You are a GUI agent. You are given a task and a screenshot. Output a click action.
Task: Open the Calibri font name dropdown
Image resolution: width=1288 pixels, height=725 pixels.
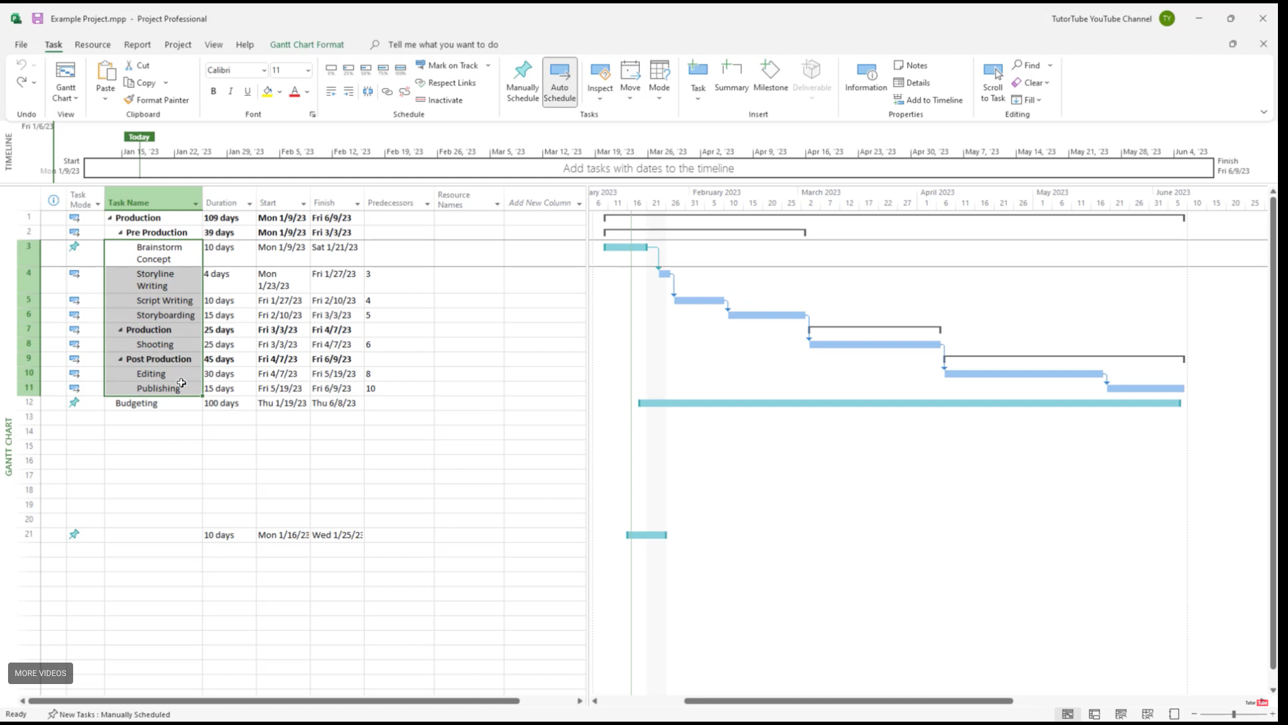[264, 70]
